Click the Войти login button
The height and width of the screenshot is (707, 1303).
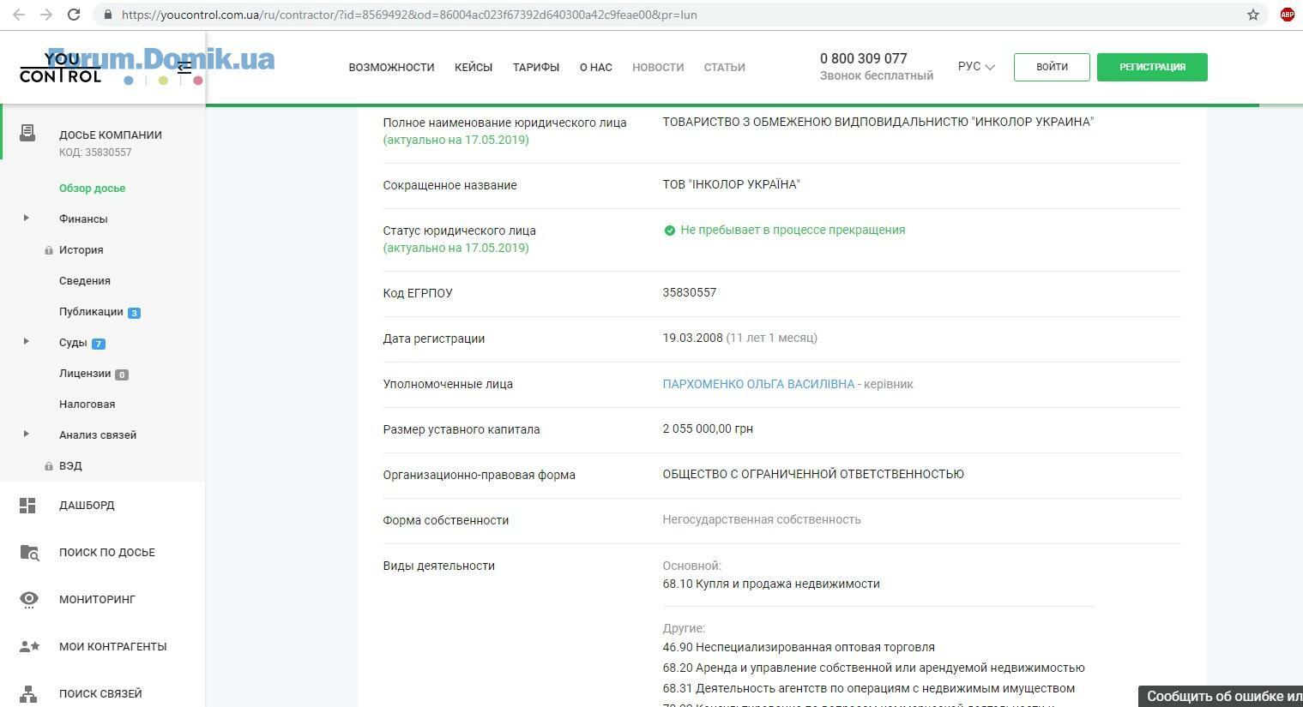pyautogui.click(x=1052, y=67)
